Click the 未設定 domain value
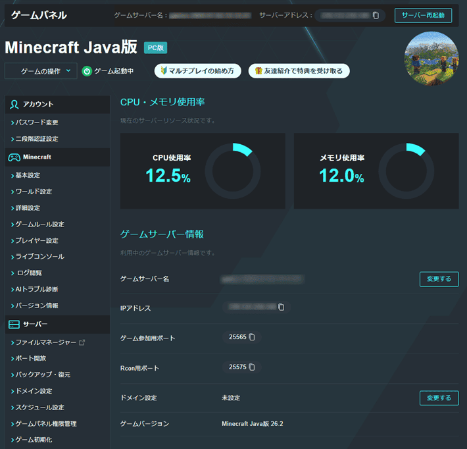This screenshot has width=467, height=449. click(231, 398)
